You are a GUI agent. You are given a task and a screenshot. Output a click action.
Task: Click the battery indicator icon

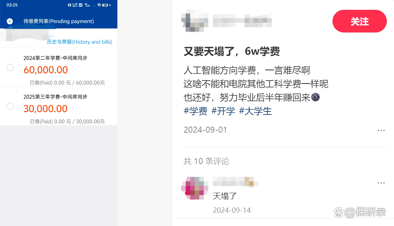pyautogui.click(x=105, y=5)
